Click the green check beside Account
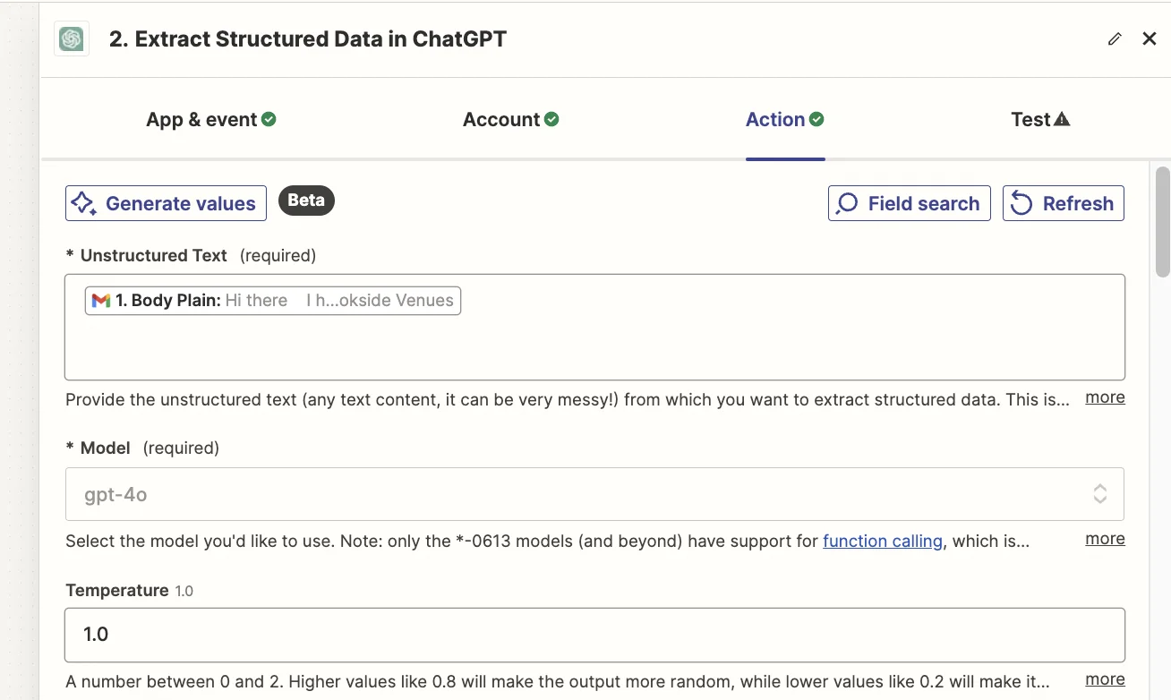Screen dimensions: 1171x700 [x=551, y=119]
